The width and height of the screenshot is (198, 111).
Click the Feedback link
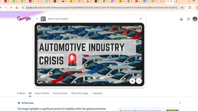pos(98,93)
